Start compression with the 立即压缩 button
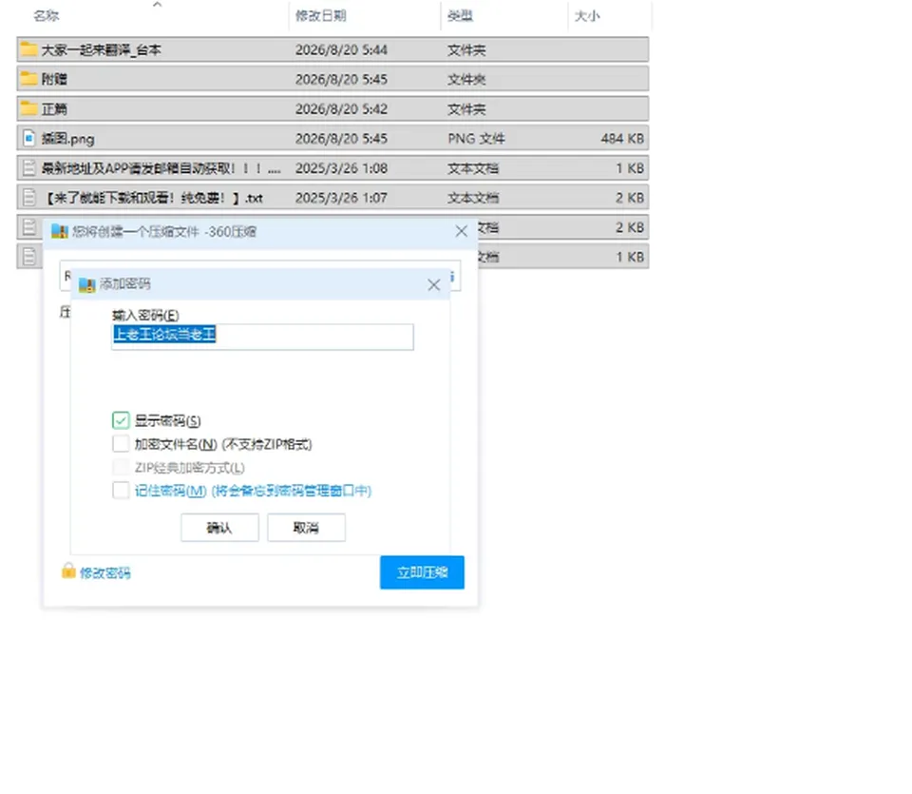 pyautogui.click(x=422, y=572)
